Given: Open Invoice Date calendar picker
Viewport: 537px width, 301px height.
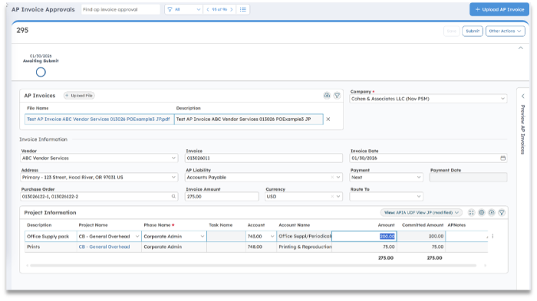Looking at the screenshot, I should [x=502, y=158].
